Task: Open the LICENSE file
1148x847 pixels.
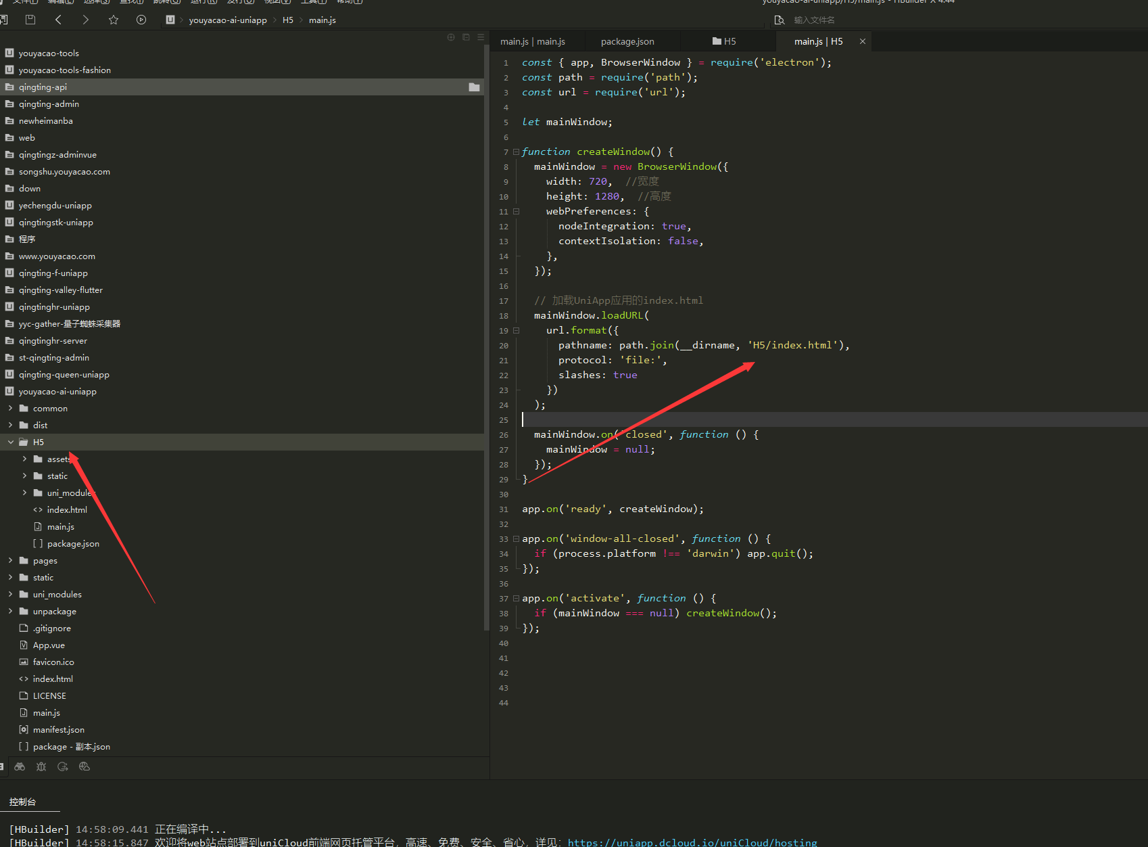Action: pos(49,695)
